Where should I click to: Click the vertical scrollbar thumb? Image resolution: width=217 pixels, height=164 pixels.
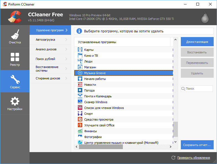click(175, 129)
